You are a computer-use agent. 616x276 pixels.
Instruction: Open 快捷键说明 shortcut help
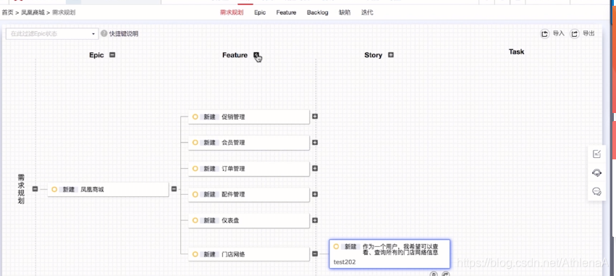coord(124,34)
